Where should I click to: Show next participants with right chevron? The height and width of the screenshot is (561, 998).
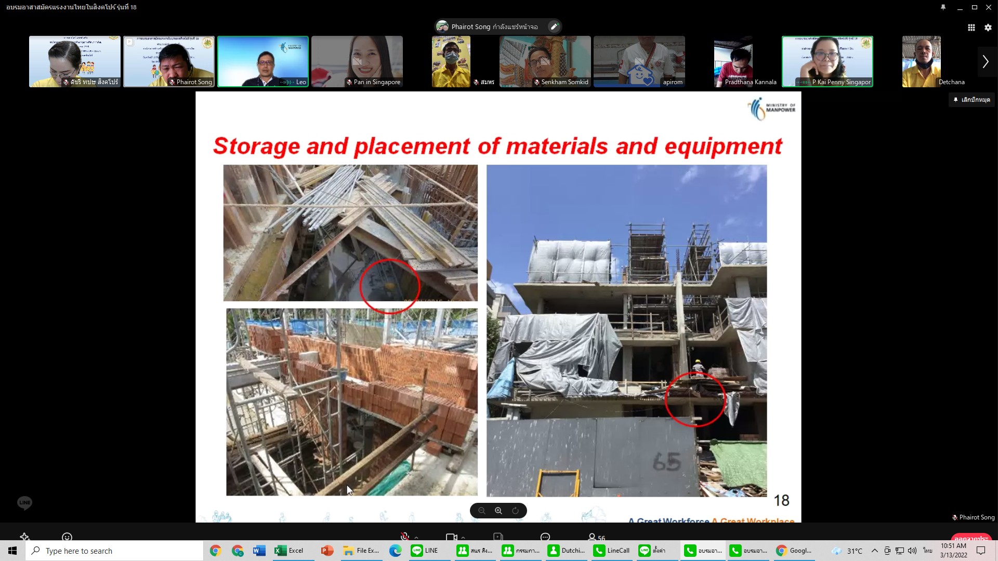tap(986, 62)
